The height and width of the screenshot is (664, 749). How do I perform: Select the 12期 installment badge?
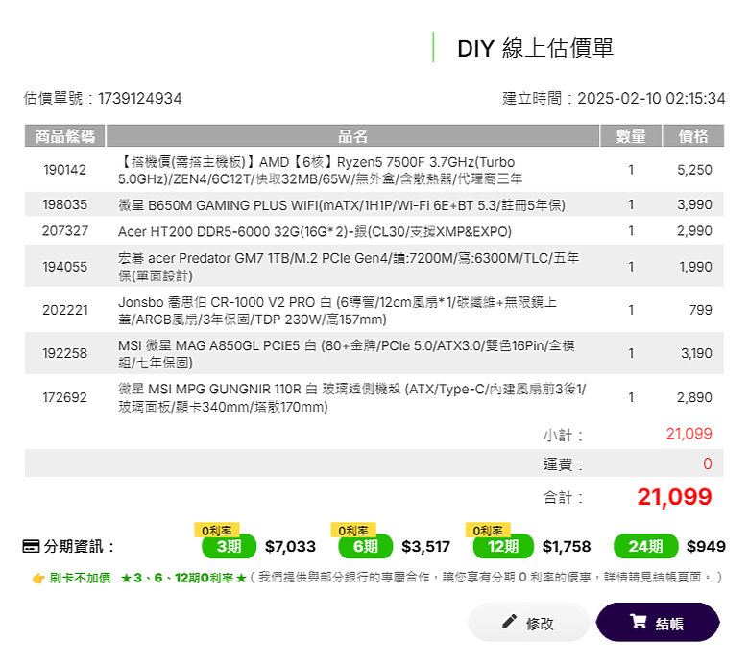point(503,546)
